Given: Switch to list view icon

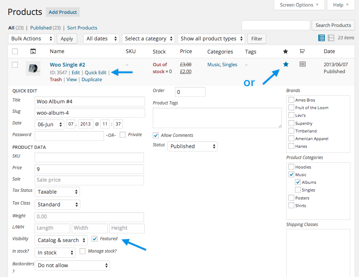Looking at the screenshot, I should [x=322, y=38].
